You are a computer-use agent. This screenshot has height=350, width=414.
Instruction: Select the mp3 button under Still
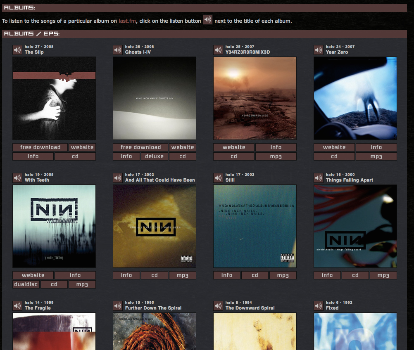click(283, 275)
